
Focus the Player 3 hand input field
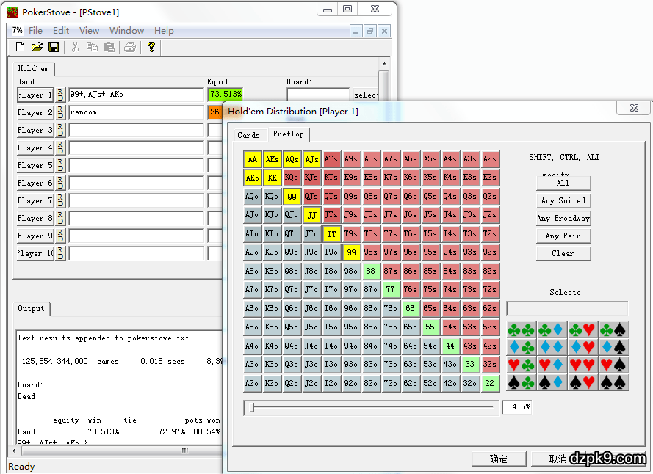tap(136, 131)
